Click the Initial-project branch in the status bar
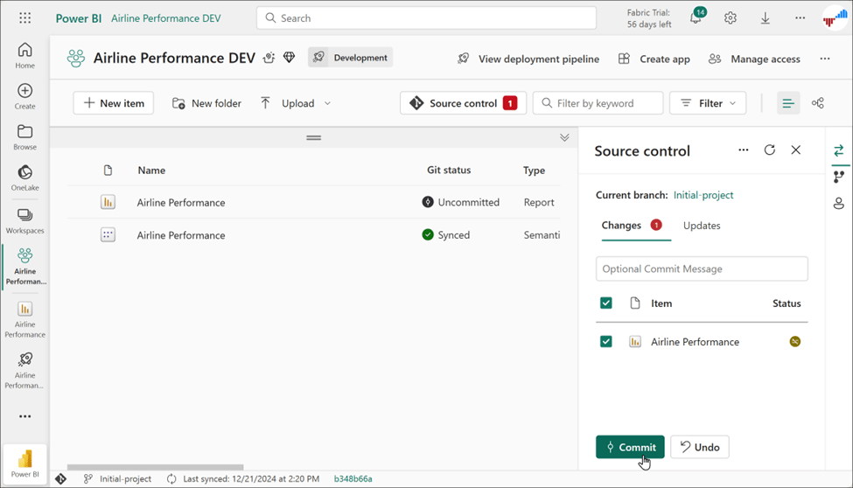The image size is (853, 488). [x=118, y=478]
